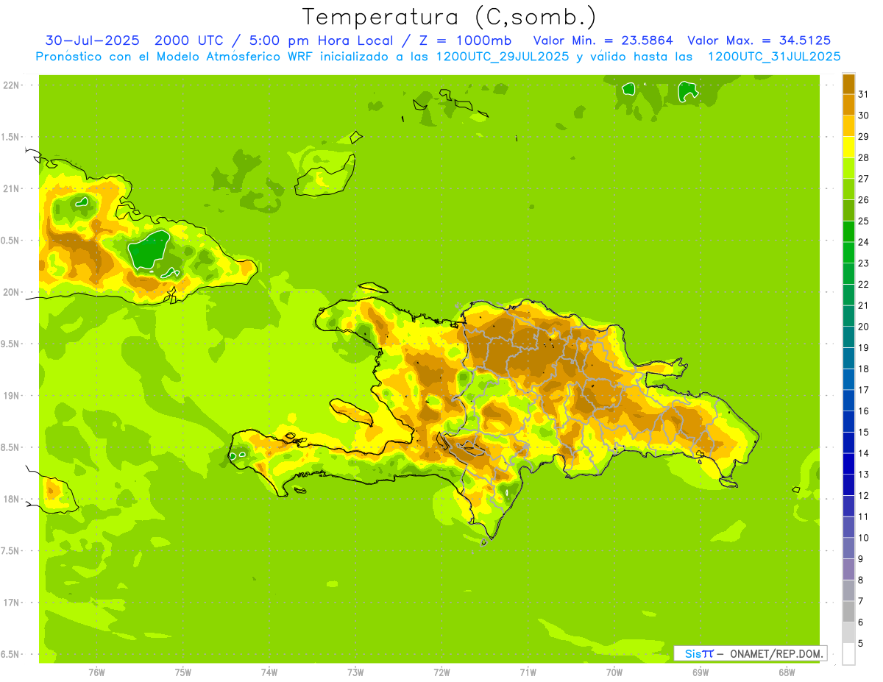Pick the gray swatch between 6 and 7
Screen dimensions: 883x682
pyautogui.click(x=848, y=611)
